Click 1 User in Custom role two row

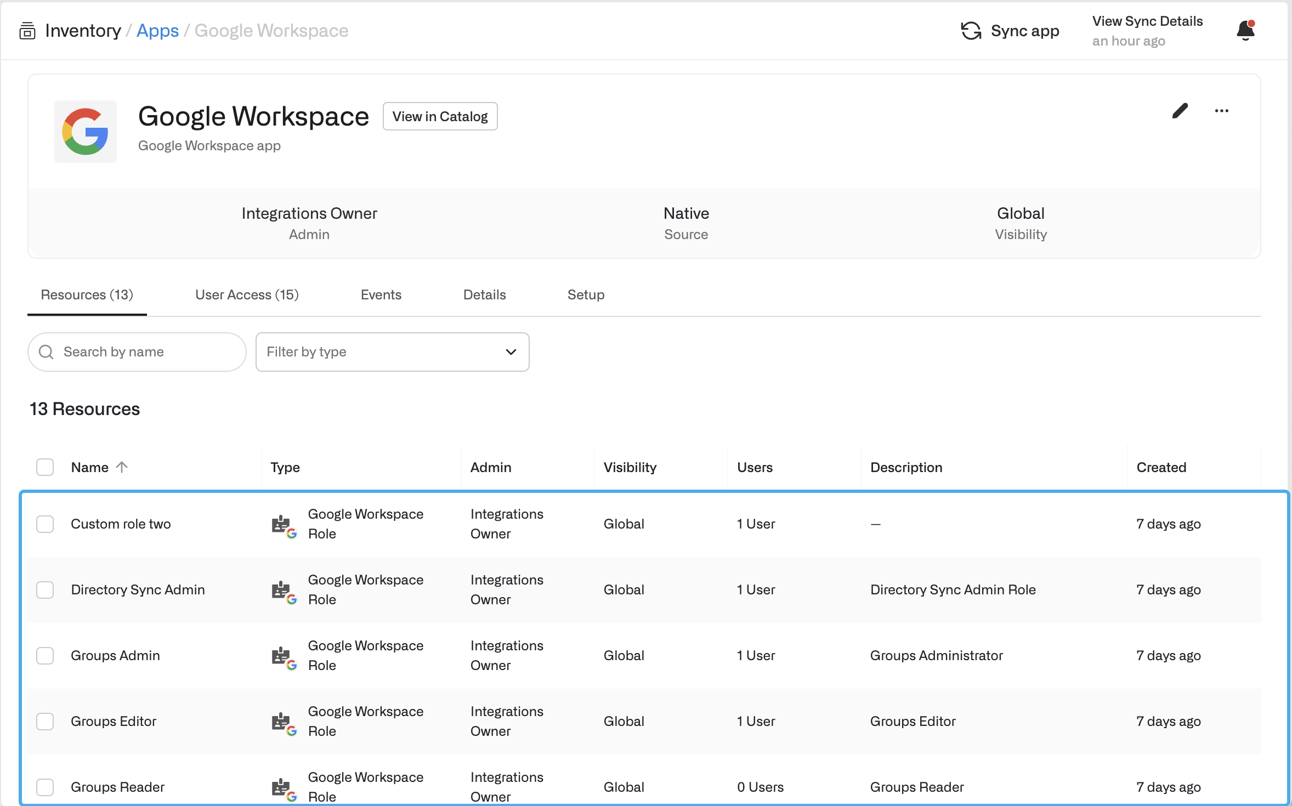tap(756, 524)
